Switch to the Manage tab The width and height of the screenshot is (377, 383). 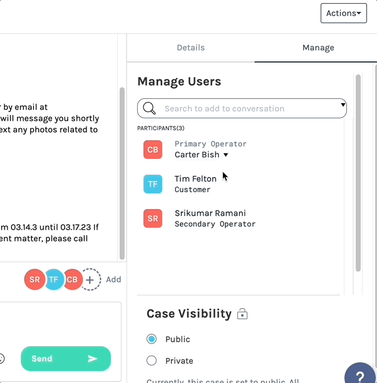[318, 48]
